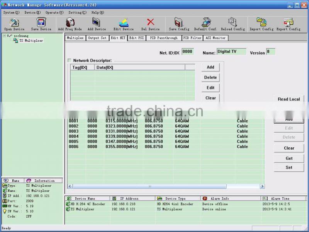Click the Add Device toolbar icon
This screenshot has width=309, height=232.
click(x=96, y=22)
